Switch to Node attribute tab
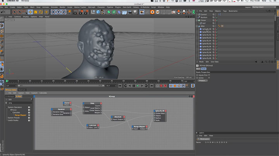279x156 pixels. pyautogui.click(x=203, y=69)
